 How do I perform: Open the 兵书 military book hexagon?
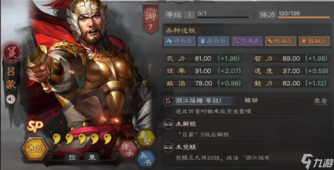(146, 159)
